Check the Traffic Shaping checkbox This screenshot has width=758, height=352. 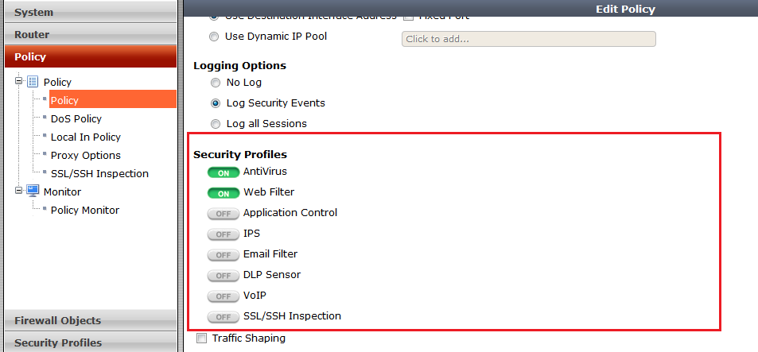point(201,338)
